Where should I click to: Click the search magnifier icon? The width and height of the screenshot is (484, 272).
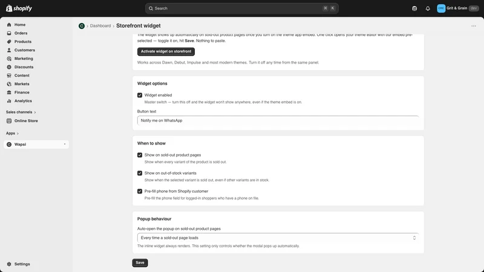[151, 8]
